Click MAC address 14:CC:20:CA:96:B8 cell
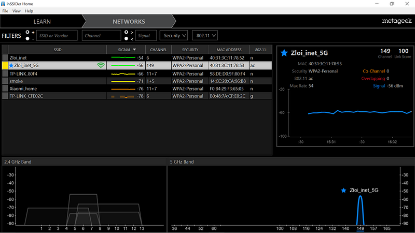This screenshot has height=233, width=415. 228,81
